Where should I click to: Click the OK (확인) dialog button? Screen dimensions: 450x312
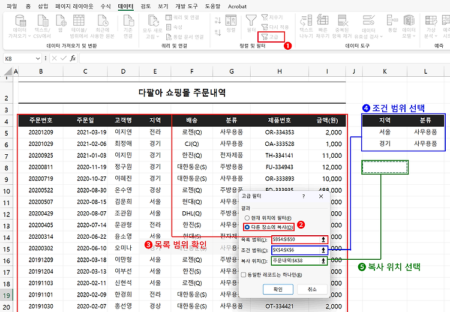[x=278, y=289]
